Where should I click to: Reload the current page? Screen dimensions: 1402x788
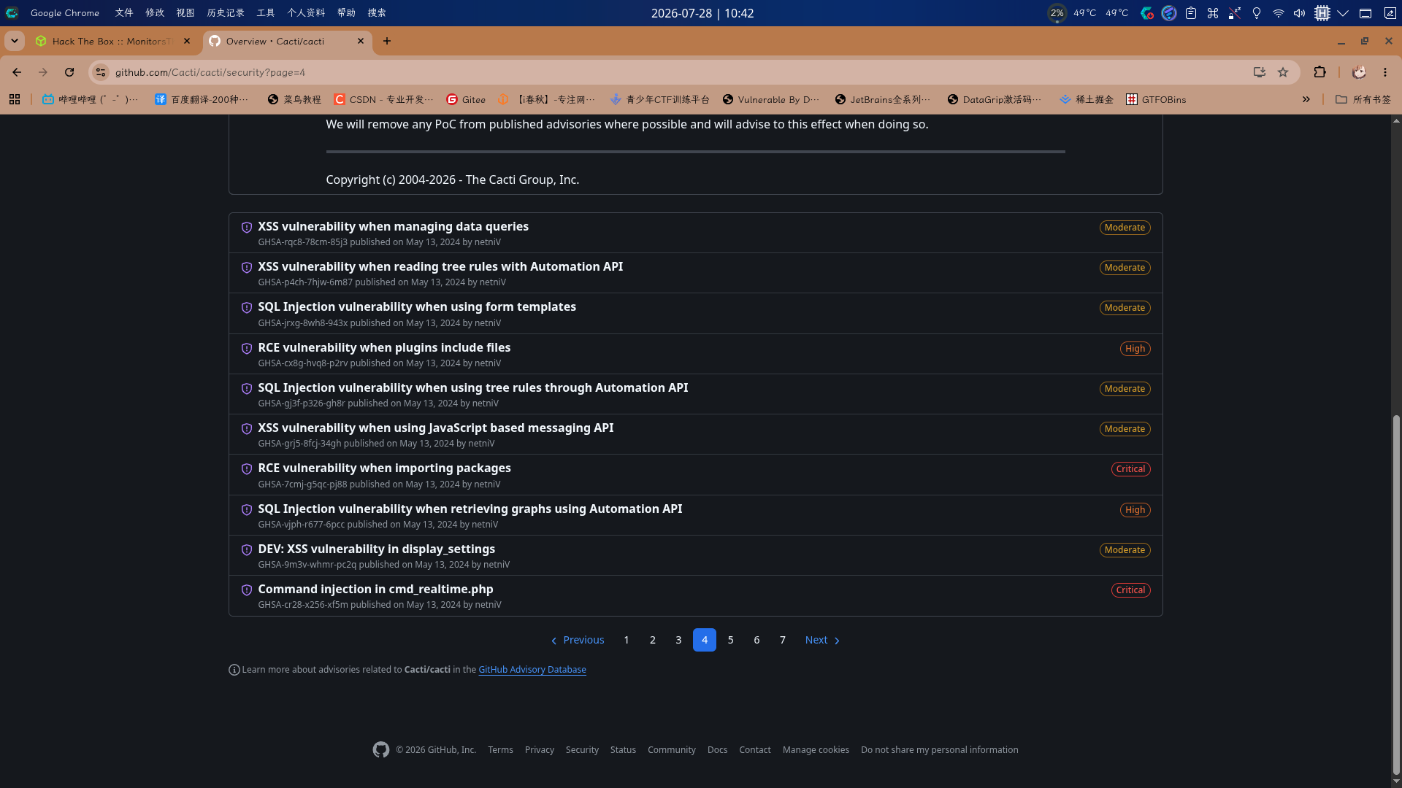(x=69, y=72)
